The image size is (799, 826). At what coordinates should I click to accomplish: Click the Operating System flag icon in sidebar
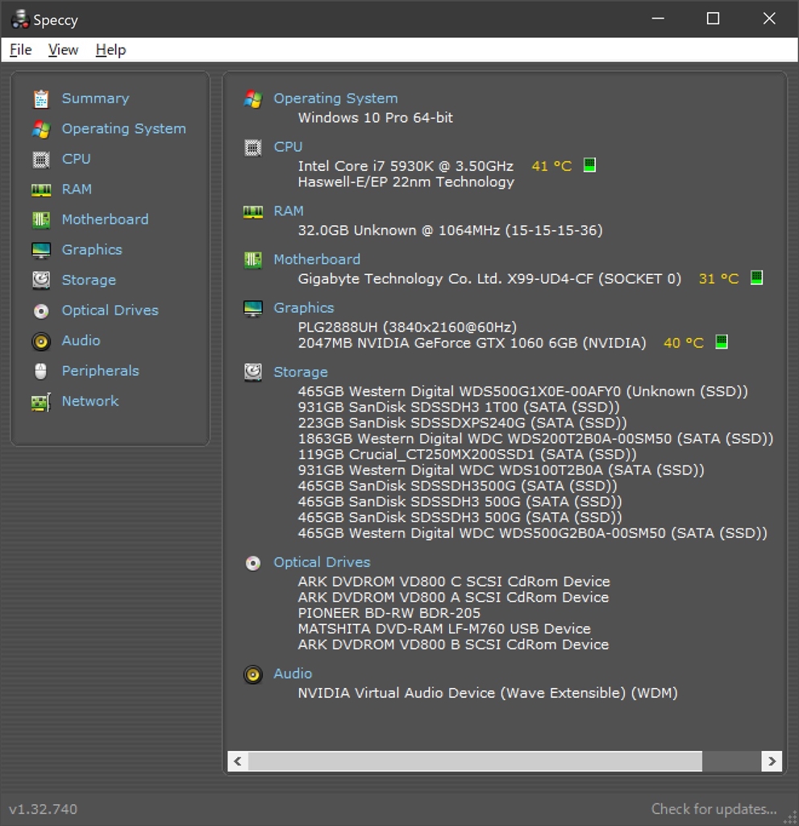(x=41, y=129)
